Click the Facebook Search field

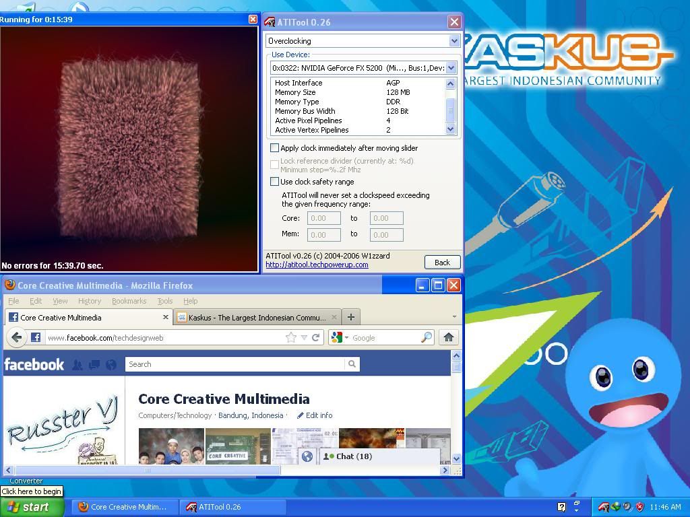[x=235, y=364]
